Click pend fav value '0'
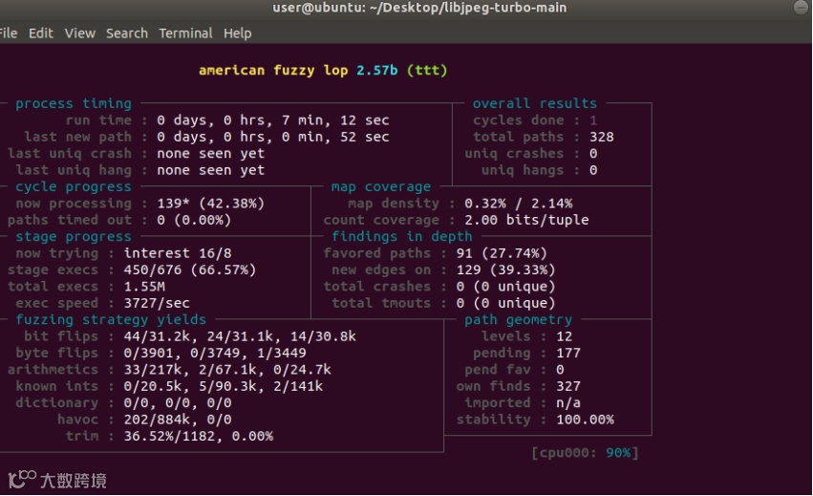The height and width of the screenshot is (496, 813). (560, 370)
